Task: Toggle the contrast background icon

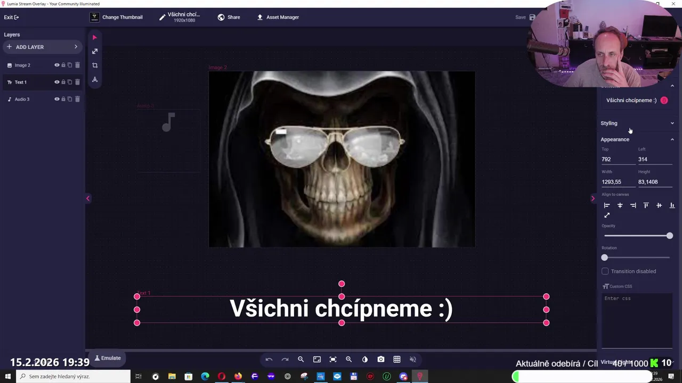Action: [365, 360]
